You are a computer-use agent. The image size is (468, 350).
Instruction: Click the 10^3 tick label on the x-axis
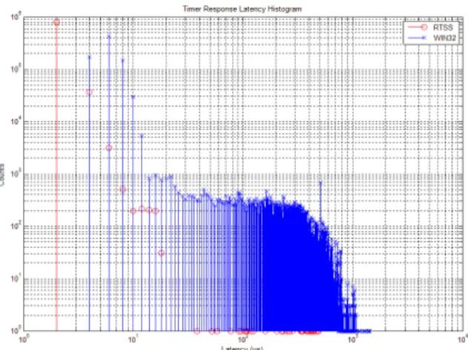[x=352, y=339]
